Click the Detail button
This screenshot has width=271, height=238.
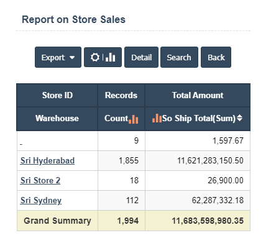pos(141,57)
